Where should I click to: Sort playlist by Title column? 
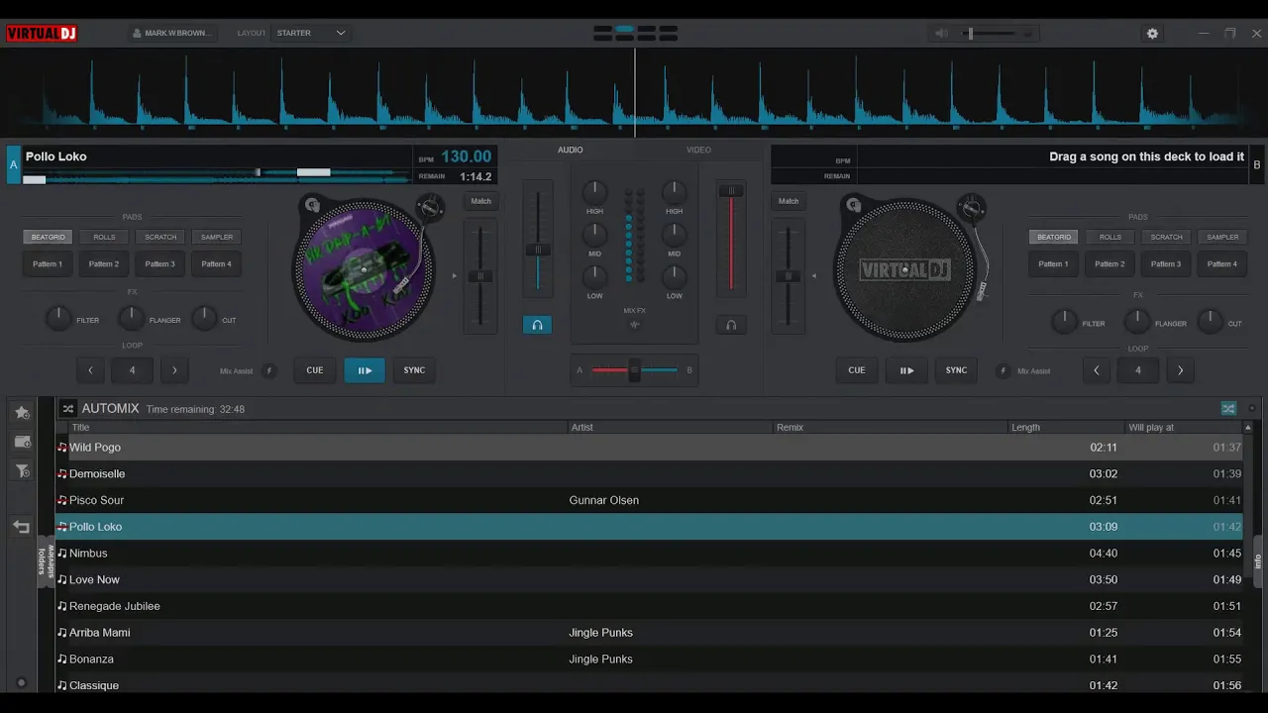(319, 428)
